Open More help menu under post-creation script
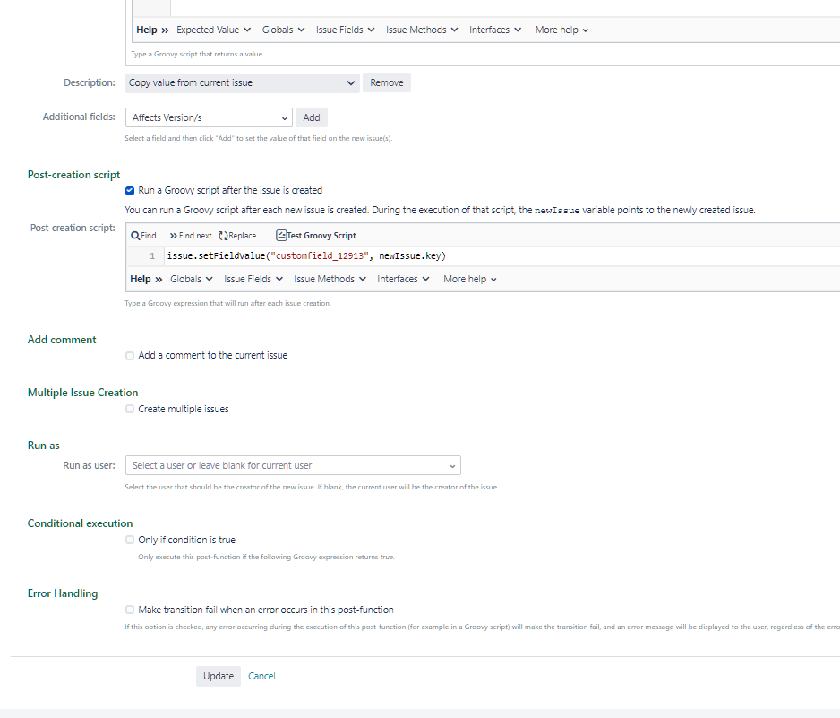The width and height of the screenshot is (840, 718). pos(470,279)
